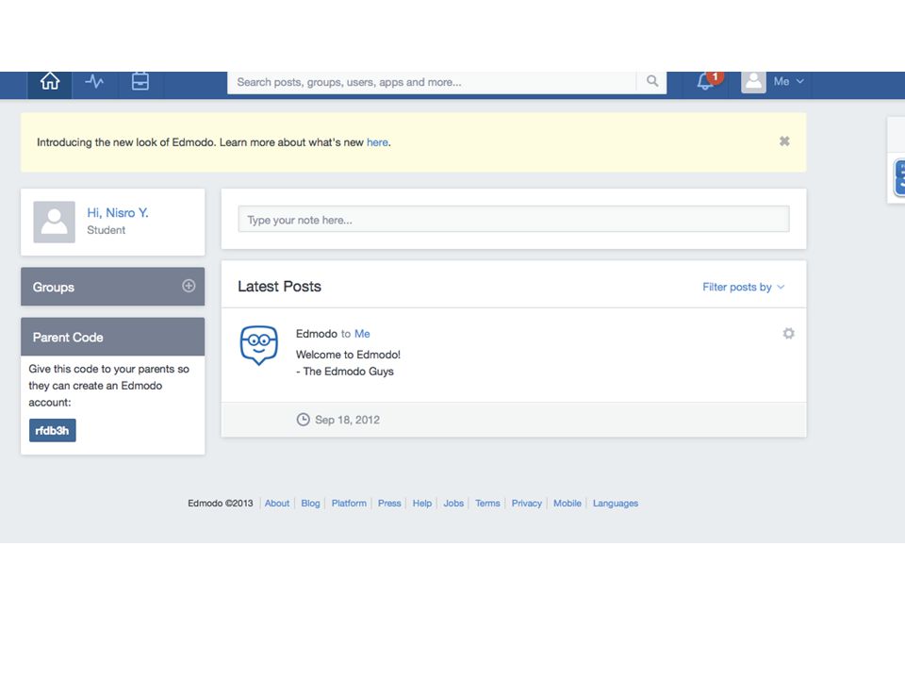This screenshot has width=905, height=679.
Task: Open the Press footer link
Action: click(x=389, y=504)
